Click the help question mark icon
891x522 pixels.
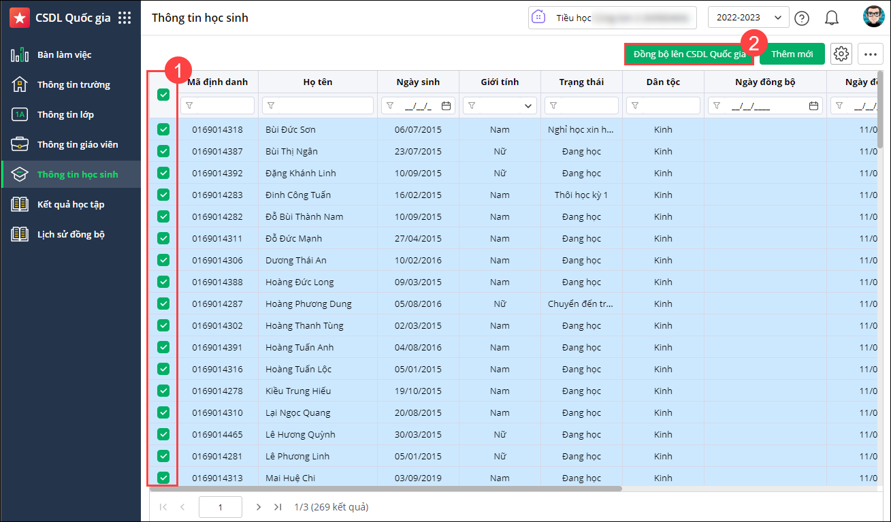(803, 18)
